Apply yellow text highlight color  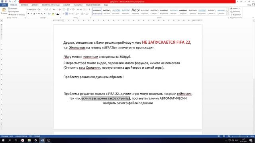coord(53,14)
